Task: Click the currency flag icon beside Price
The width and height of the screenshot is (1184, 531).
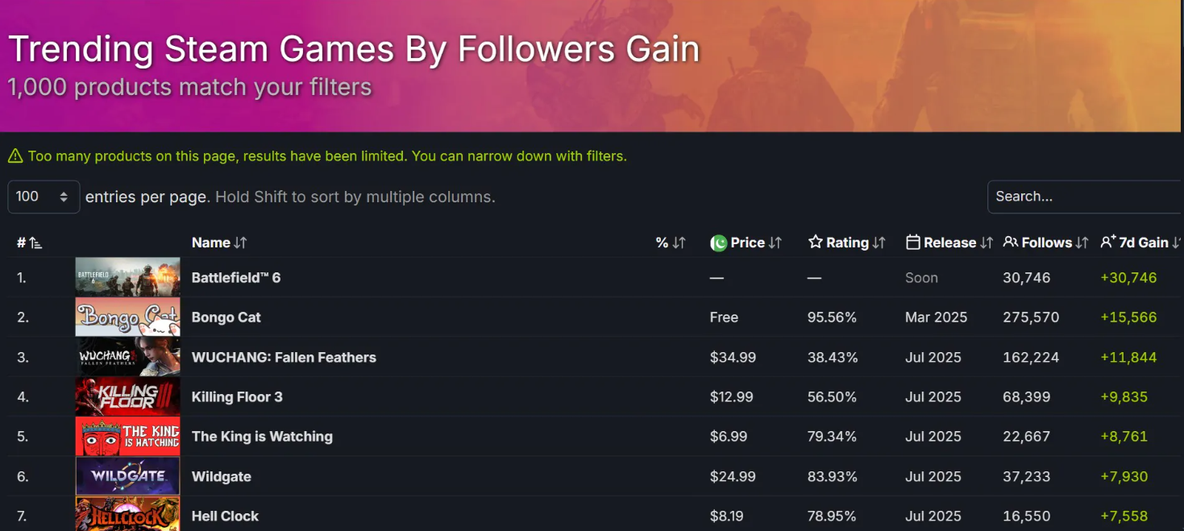Action: (718, 243)
